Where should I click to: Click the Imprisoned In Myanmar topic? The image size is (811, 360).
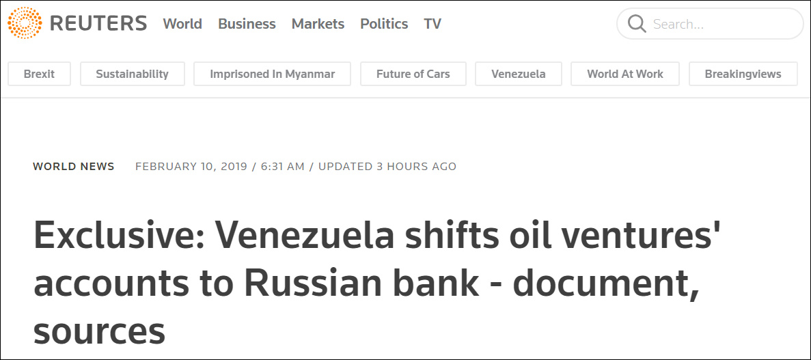272,74
